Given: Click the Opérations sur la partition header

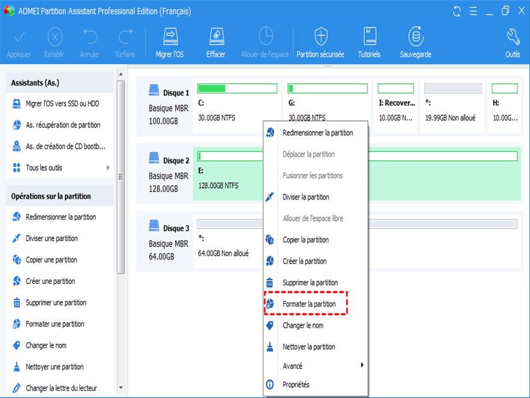Looking at the screenshot, I should (60, 196).
